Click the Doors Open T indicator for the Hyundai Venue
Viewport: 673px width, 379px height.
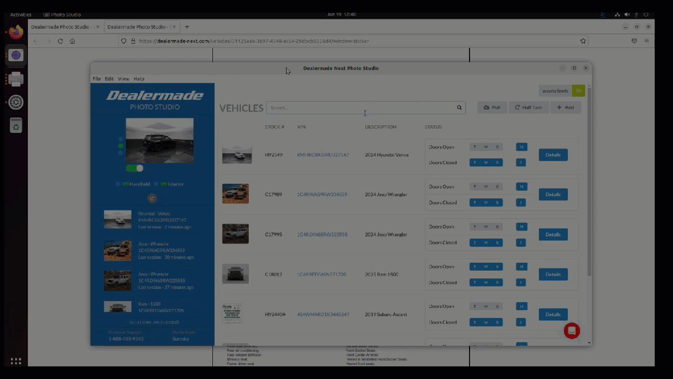pos(475,147)
